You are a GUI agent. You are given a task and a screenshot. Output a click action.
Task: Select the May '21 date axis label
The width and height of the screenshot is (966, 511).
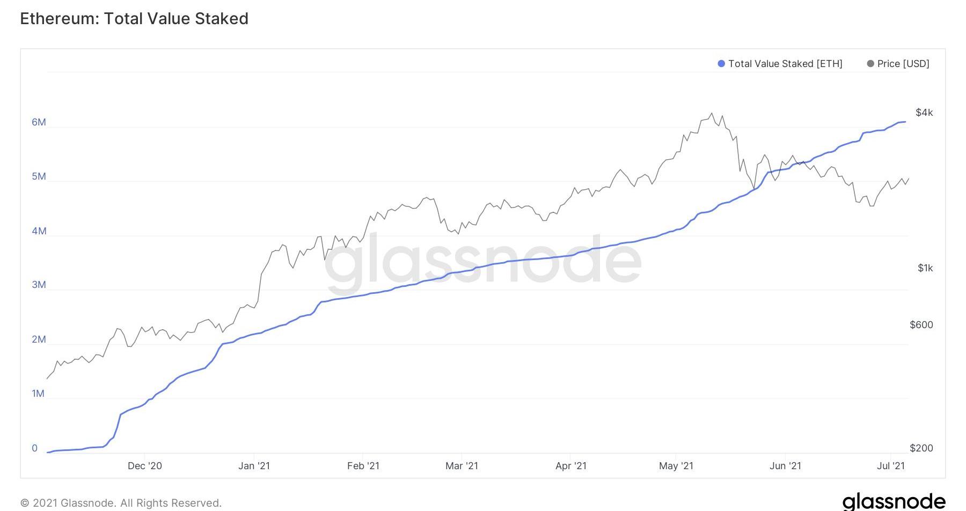click(676, 466)
